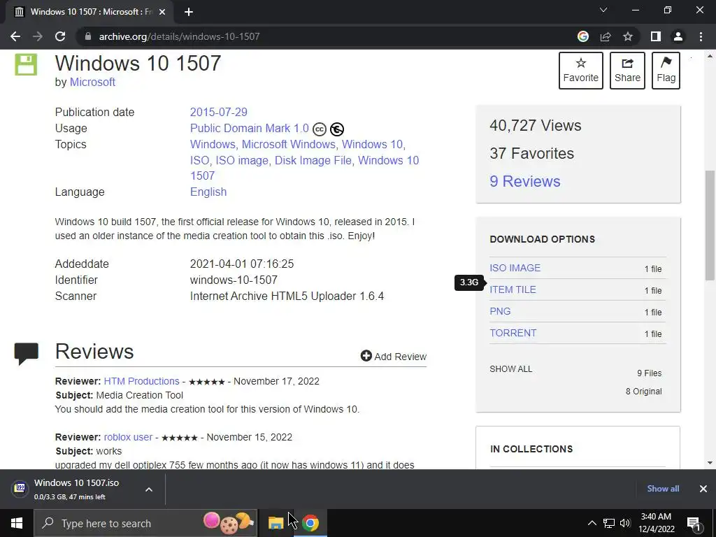This screenshot has height=537, width=716.
Task: Share this archive item
Action: coord(627,71)
